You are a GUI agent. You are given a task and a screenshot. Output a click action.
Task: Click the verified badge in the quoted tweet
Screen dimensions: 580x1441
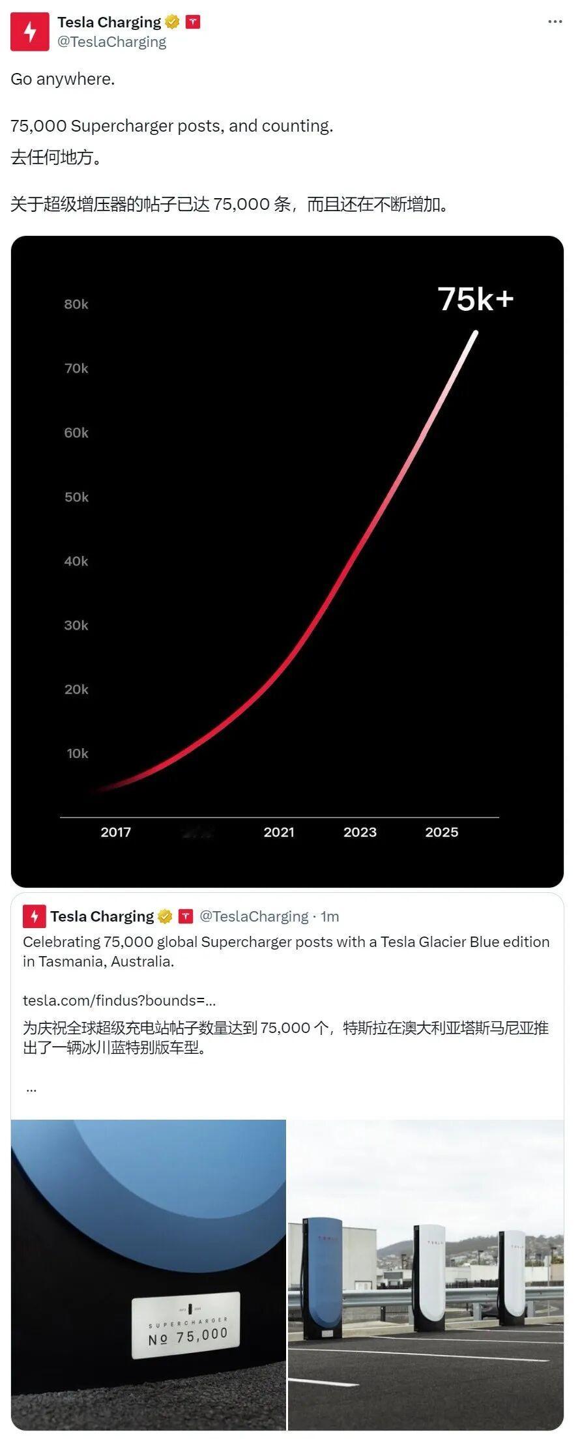(x=164, y=915)
